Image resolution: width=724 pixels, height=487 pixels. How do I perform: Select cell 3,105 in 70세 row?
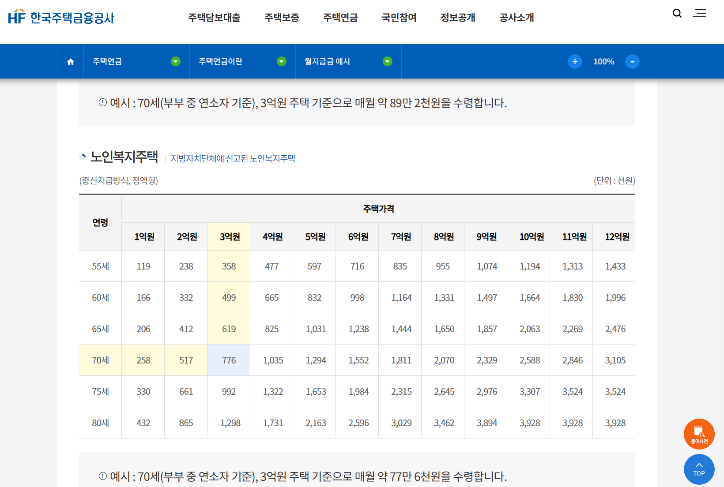[614, 360]
